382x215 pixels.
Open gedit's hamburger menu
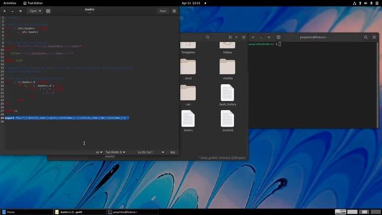174,11
